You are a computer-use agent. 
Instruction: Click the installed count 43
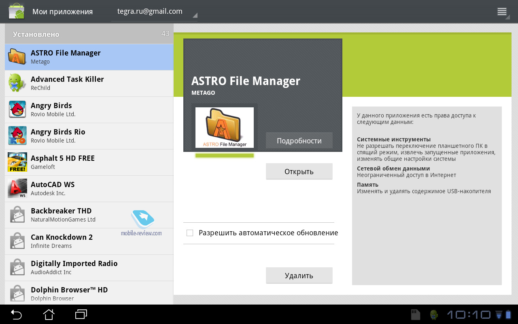(165, 34)
